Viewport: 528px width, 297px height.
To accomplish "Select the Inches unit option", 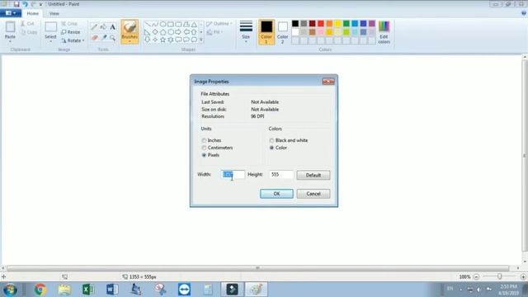I will click(211, 140).
